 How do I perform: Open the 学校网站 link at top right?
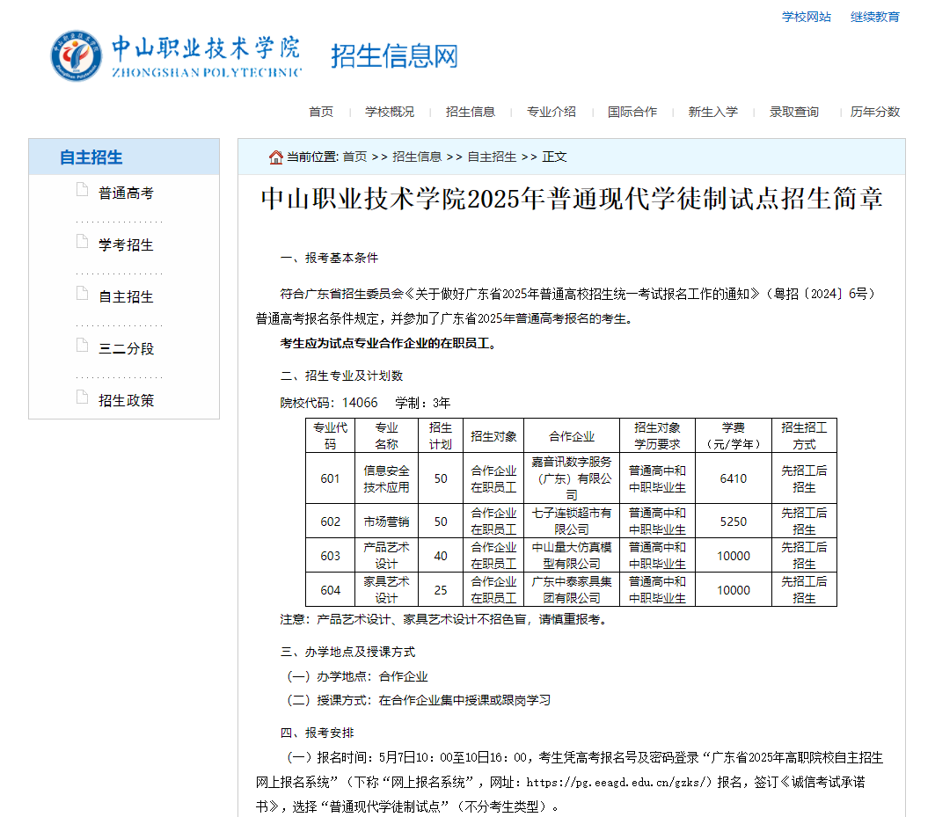pos(807,16)
